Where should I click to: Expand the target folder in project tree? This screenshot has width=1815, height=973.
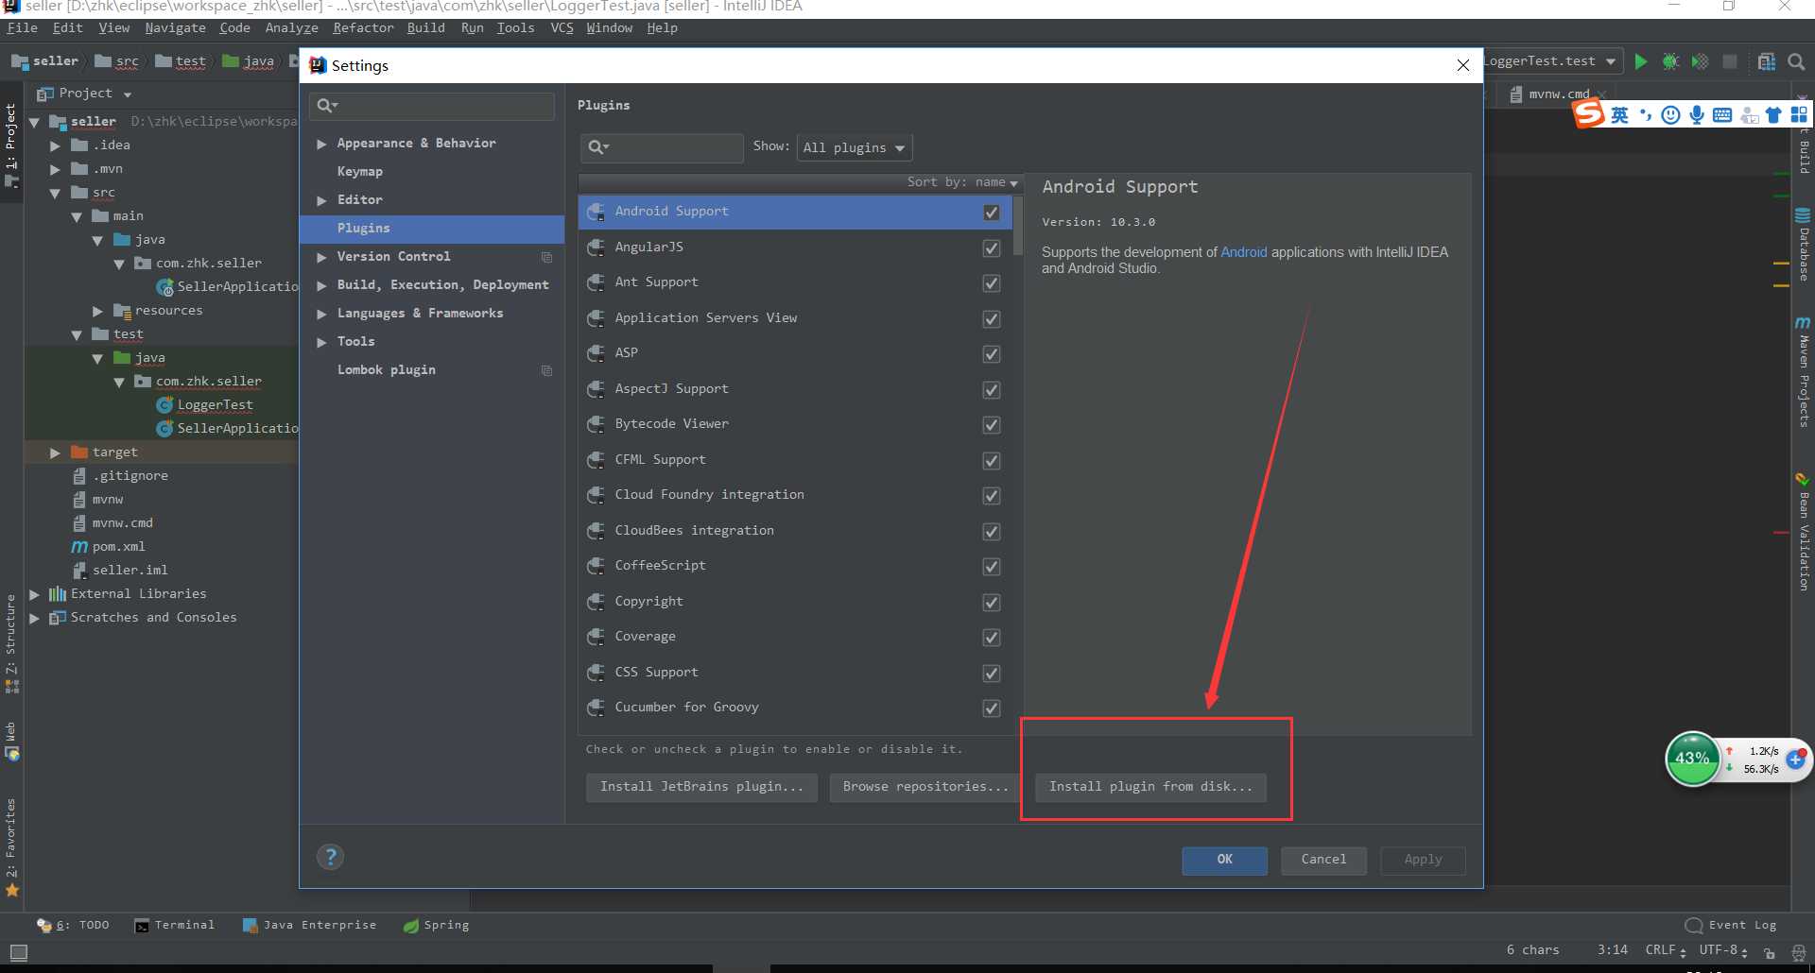(55, 452)
